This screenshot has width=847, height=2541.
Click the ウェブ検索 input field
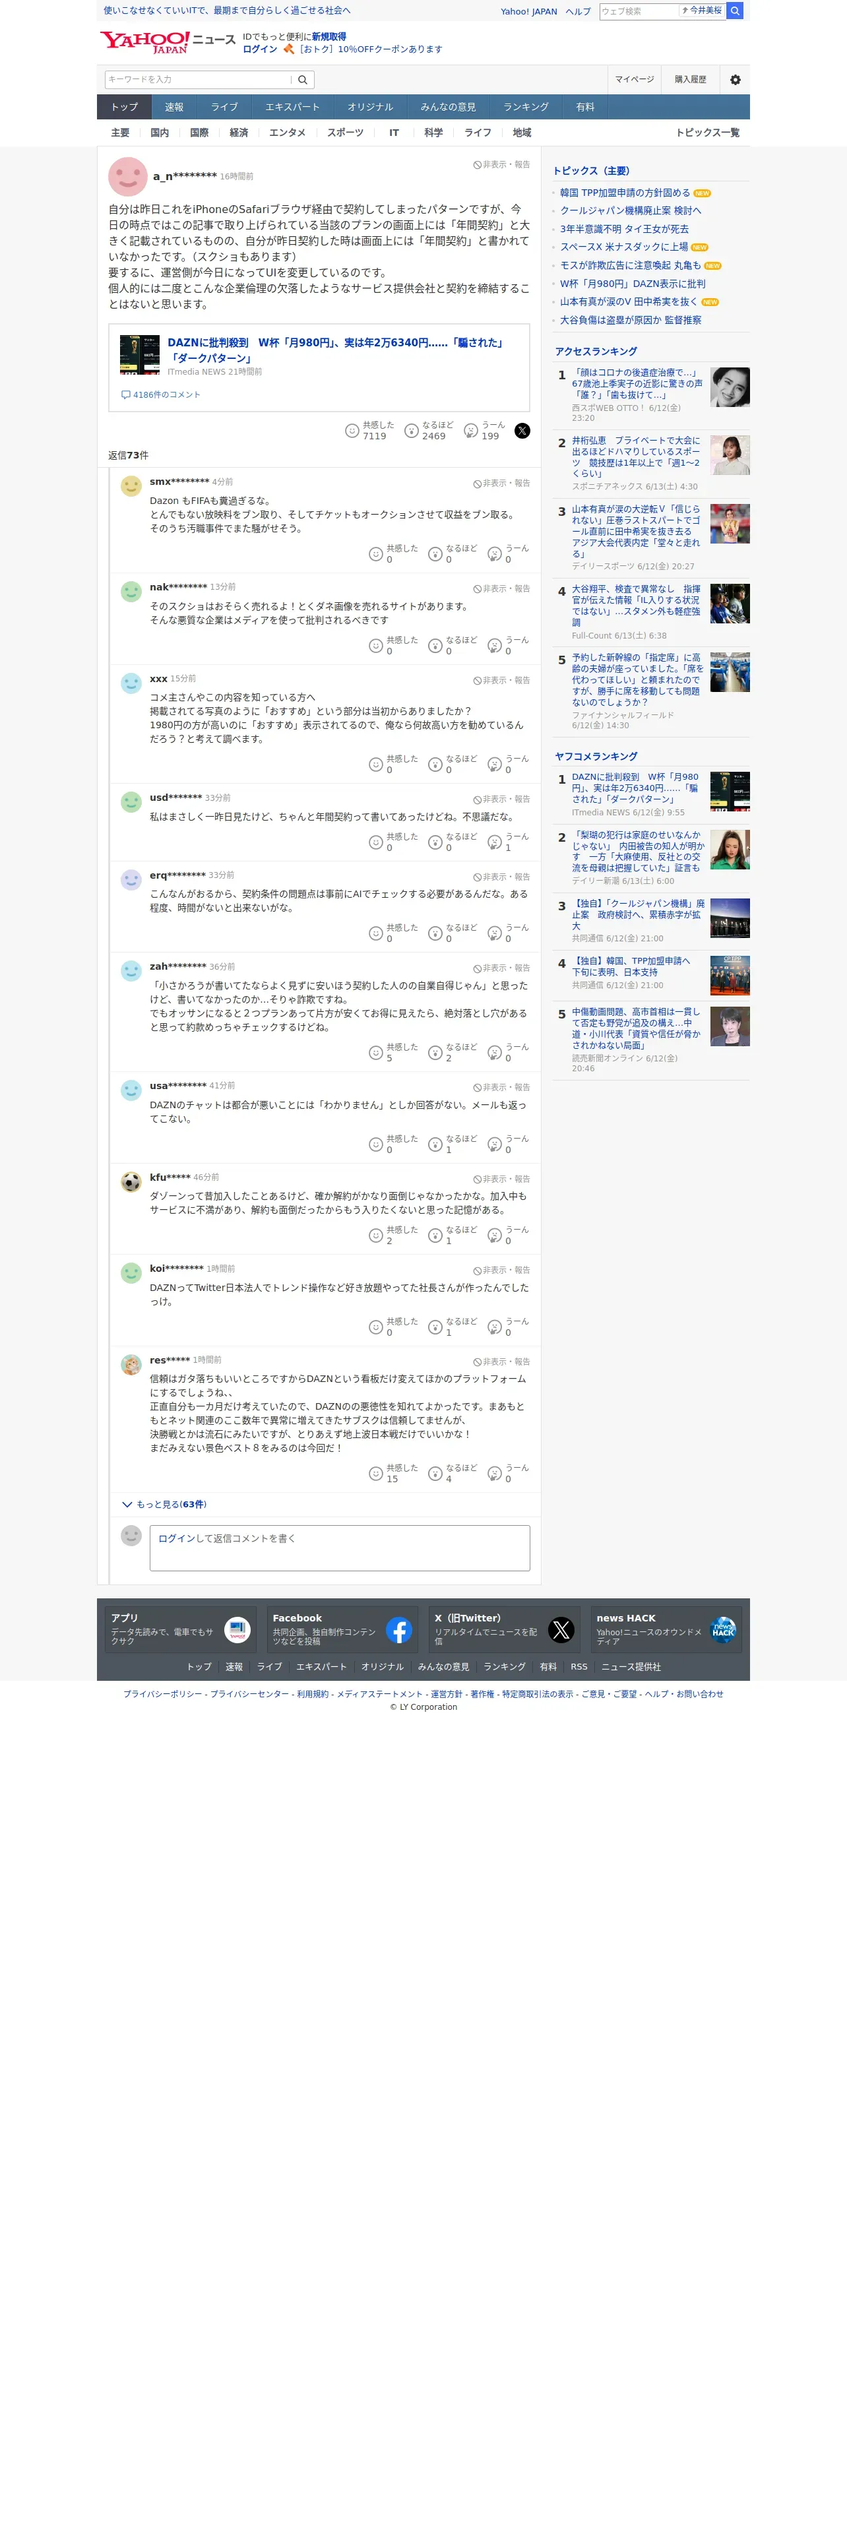[639, 11]
